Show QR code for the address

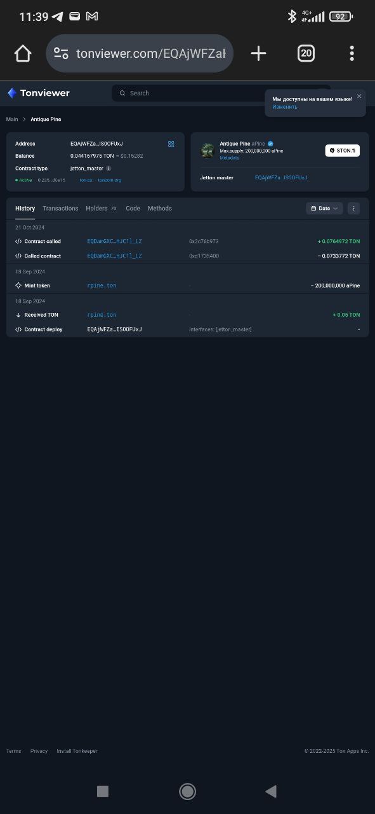[171, 144]
